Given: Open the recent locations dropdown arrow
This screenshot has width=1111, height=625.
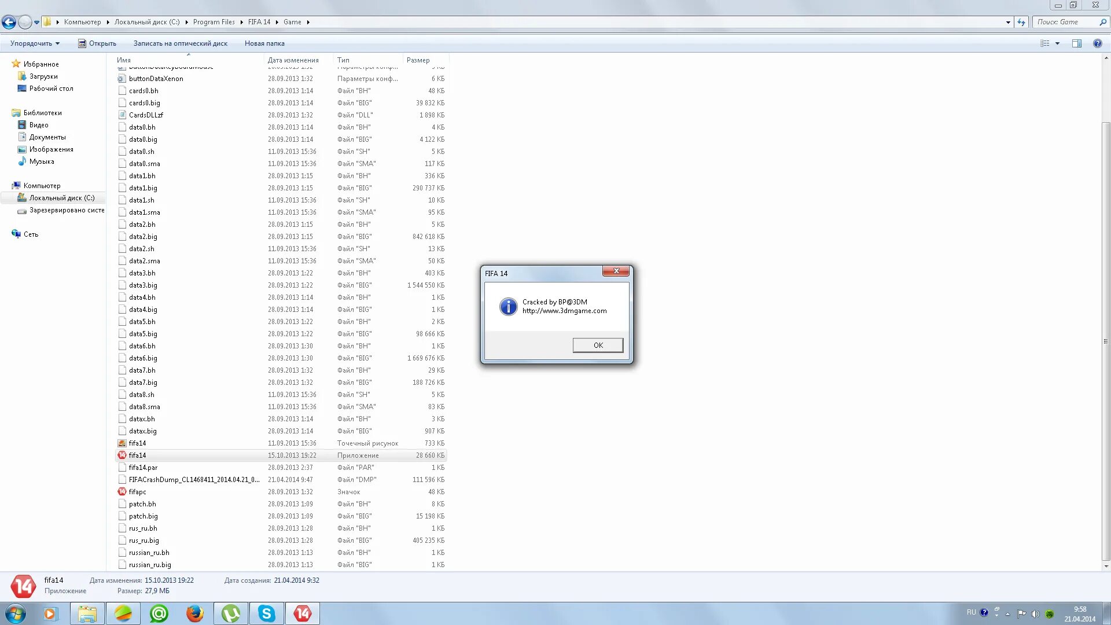Looking at the screenshot, I should click(x=36, y=23).
